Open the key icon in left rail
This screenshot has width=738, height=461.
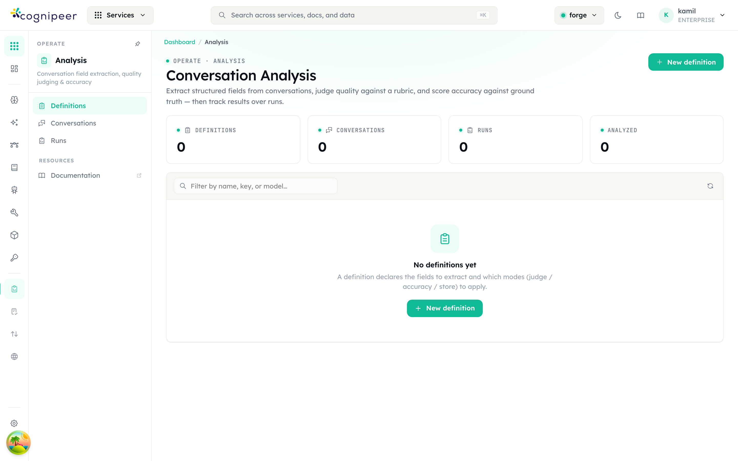coord(14,258)
